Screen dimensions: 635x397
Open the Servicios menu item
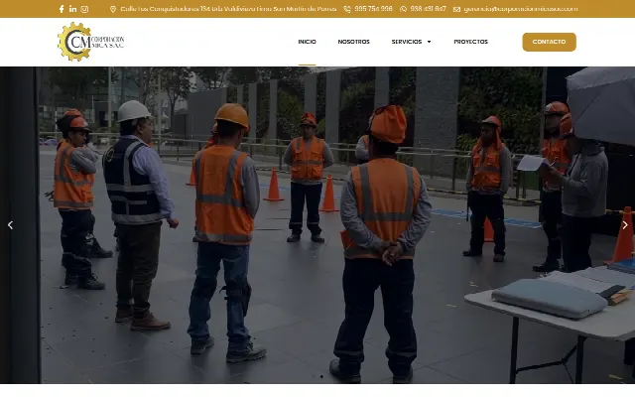click(407, 42)
